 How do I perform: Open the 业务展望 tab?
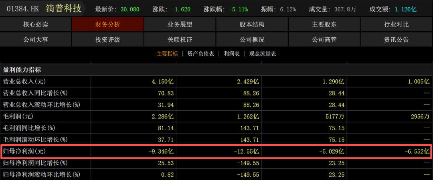(x=180, y=24)
